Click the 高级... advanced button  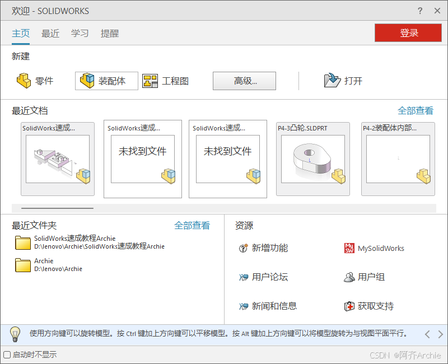pos(244,81)
